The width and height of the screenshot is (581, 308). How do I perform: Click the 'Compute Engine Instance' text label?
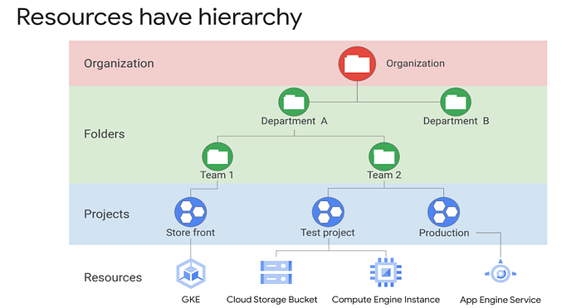(x=386, y=300)
